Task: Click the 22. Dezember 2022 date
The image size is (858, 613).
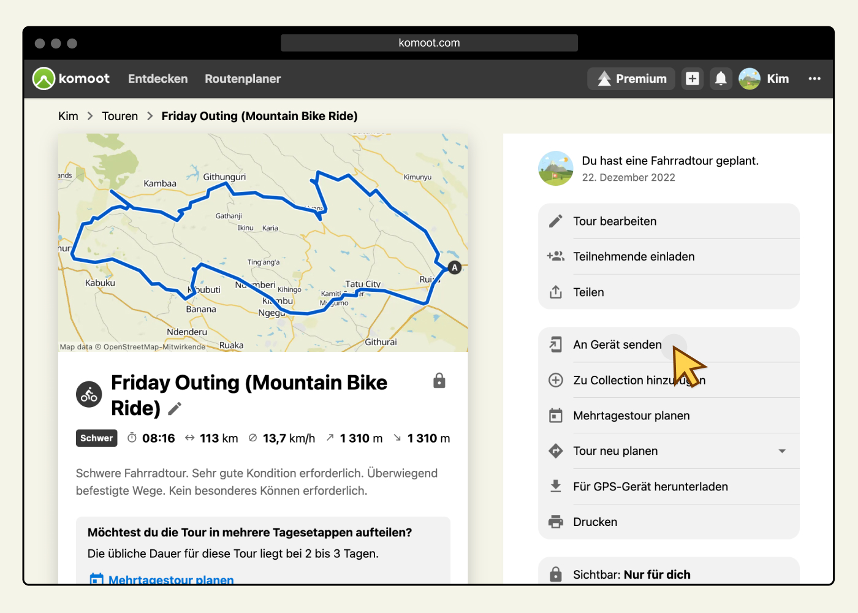Action: pos(628,177)
